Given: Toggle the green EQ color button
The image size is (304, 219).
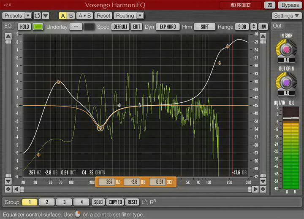Looking at the screenshot, I should [x=38, y=27].
